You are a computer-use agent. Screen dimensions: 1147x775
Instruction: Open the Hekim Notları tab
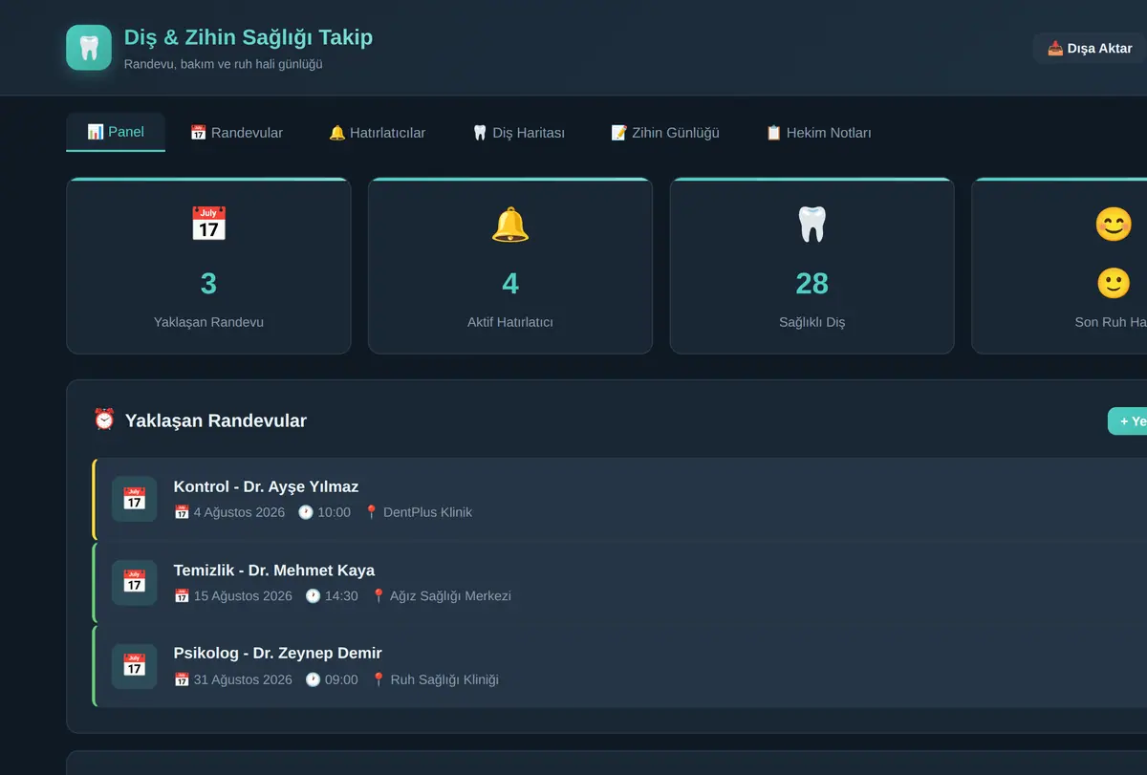click(x=818, y=133)
